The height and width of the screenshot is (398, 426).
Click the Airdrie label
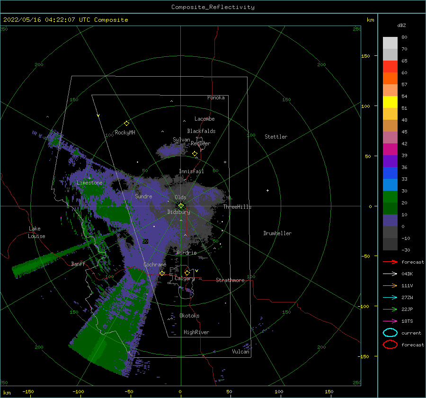click(x=186, y=253)
